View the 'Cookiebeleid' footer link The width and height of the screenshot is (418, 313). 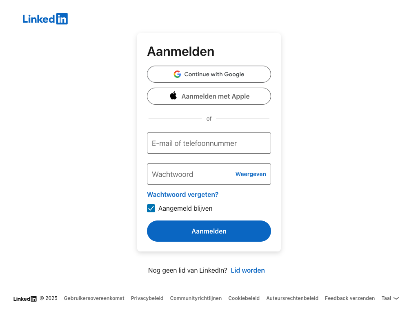(x=244, y=298)
